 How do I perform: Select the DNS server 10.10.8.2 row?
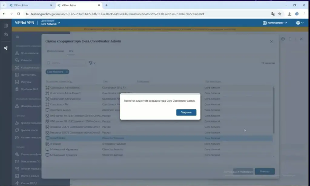click(x=159, y=122)
